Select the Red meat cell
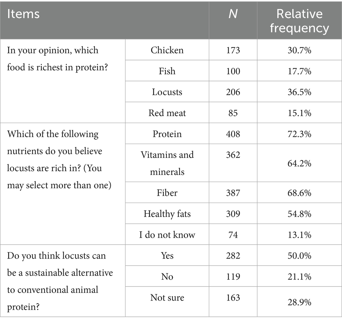342x323 pixels. 167,113
